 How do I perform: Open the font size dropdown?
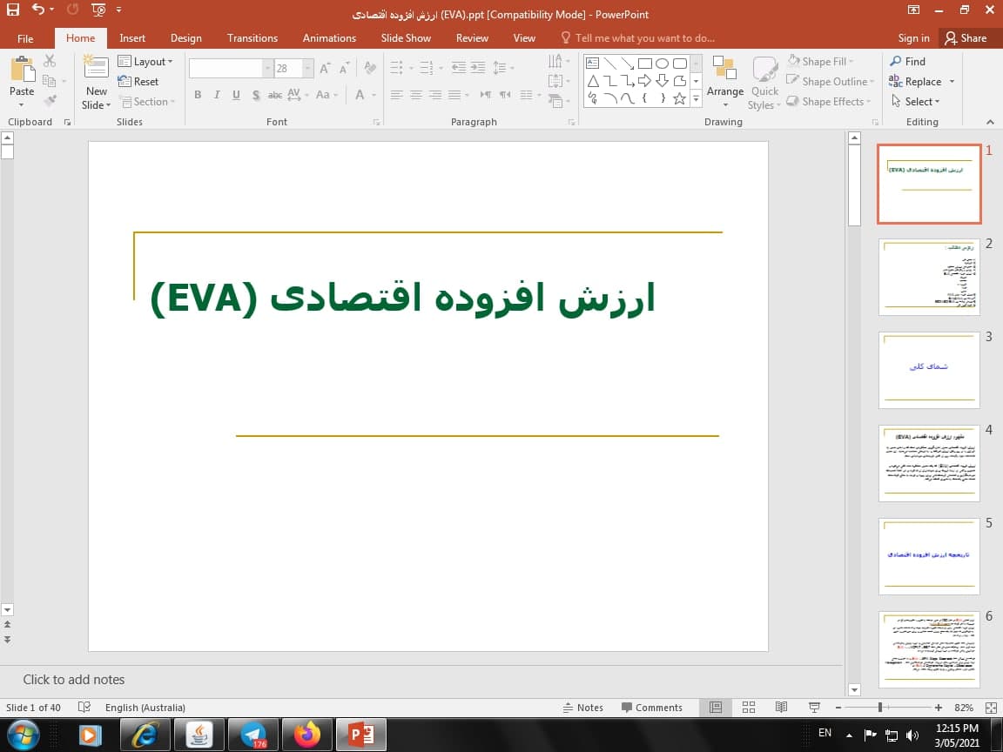point(307,67)
